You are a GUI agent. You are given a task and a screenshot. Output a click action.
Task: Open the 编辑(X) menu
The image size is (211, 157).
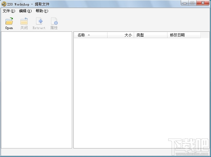(25, 11)
